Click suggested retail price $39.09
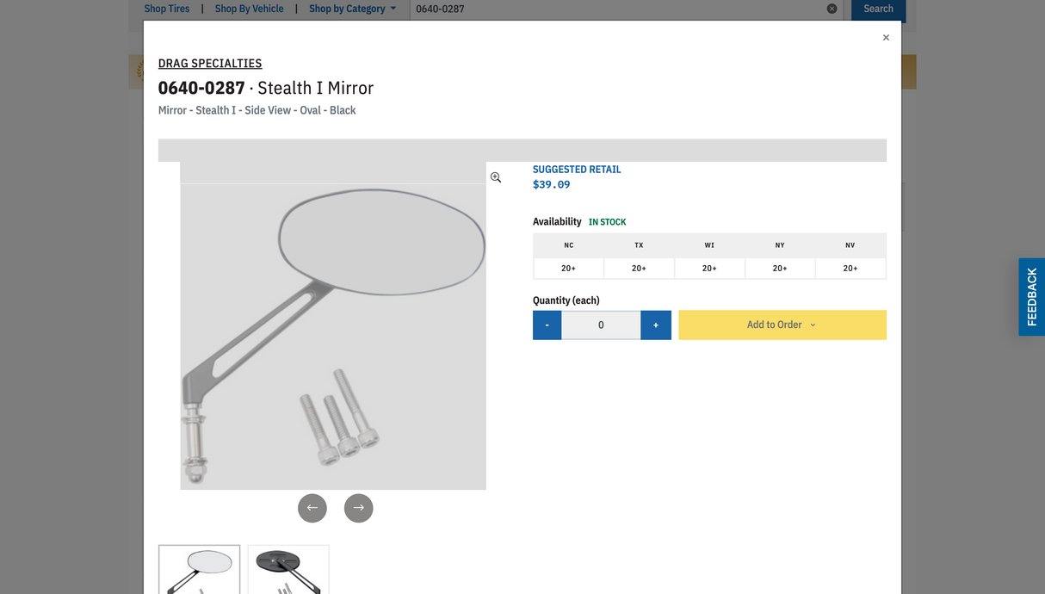 pos(552,184)
